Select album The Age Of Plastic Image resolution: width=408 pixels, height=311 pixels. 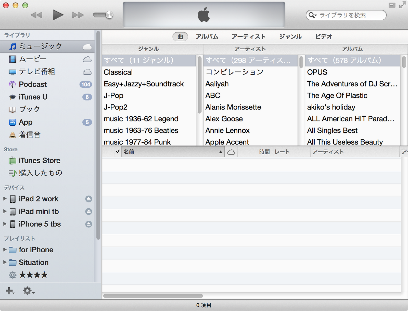(353, 95)
